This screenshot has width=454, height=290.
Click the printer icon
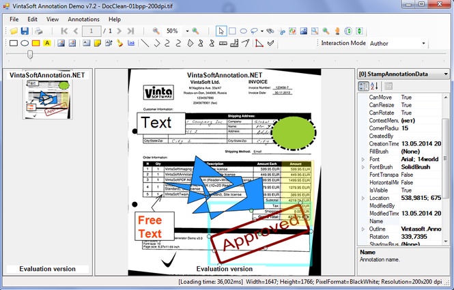(x=39, y=31)
